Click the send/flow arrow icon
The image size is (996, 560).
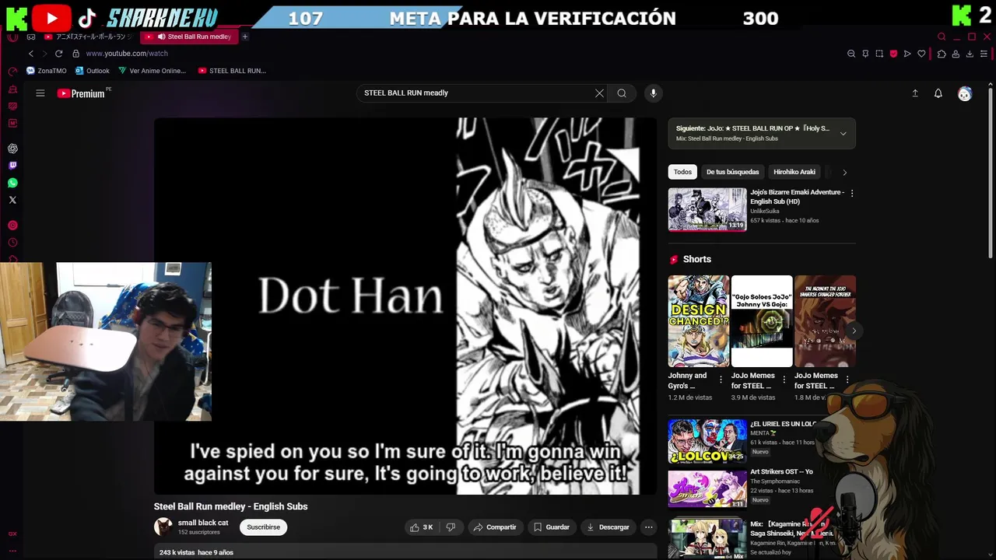coord(907,54)
